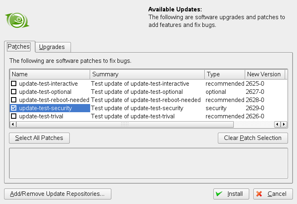The image size is (297, 204).
Task: Click the New Version column header
Action: click(x=264, y=74)
